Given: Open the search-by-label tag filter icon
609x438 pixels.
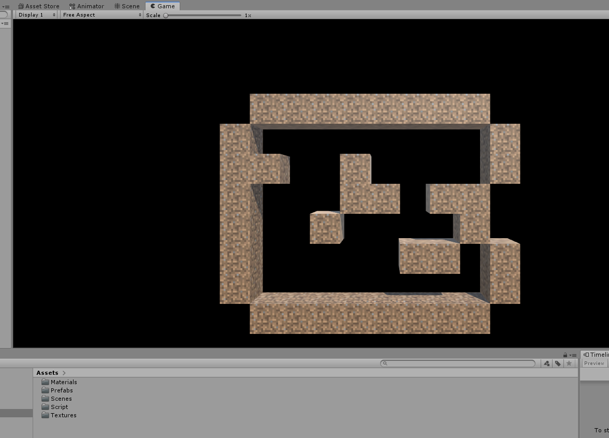Looking at the screenshot, I should pyautogui.click(x=558, y=363).
